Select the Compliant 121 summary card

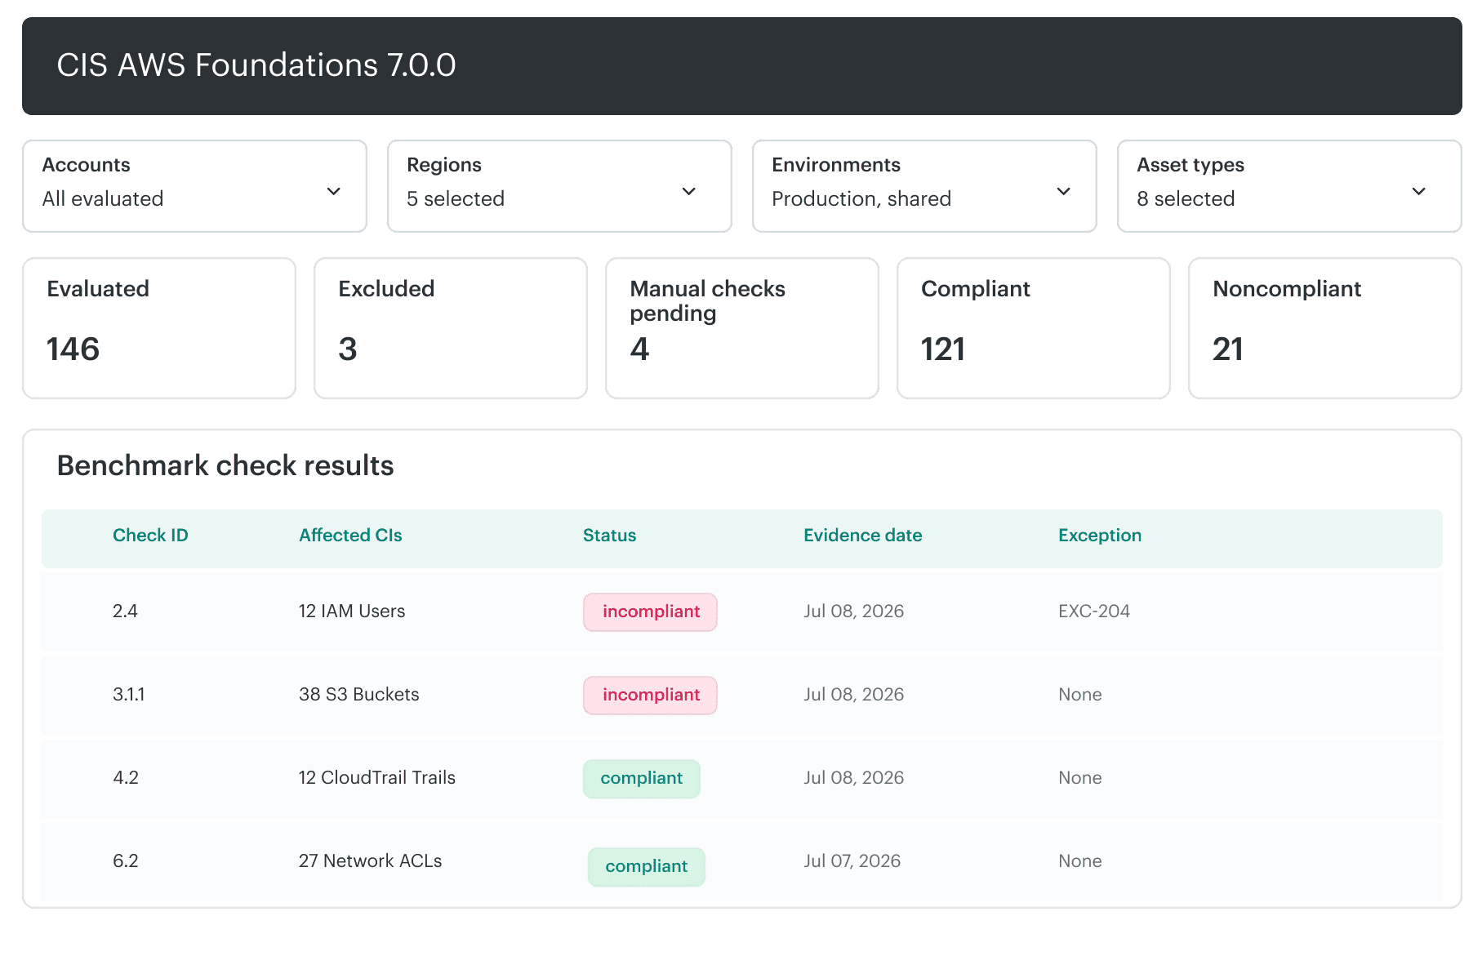click(x=1034, y=328)
